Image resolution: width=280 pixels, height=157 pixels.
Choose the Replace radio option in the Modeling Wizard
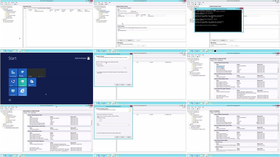(x=98, y=120)
